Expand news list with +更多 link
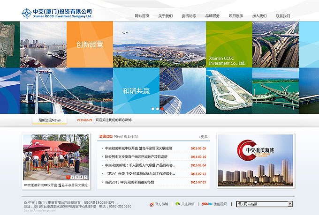This screenshot has height=215, width=319. click(203, 137)
